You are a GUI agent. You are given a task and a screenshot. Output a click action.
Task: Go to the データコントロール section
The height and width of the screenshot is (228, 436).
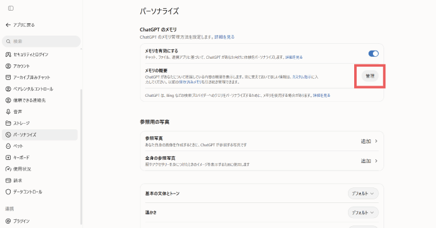(40, 192)
